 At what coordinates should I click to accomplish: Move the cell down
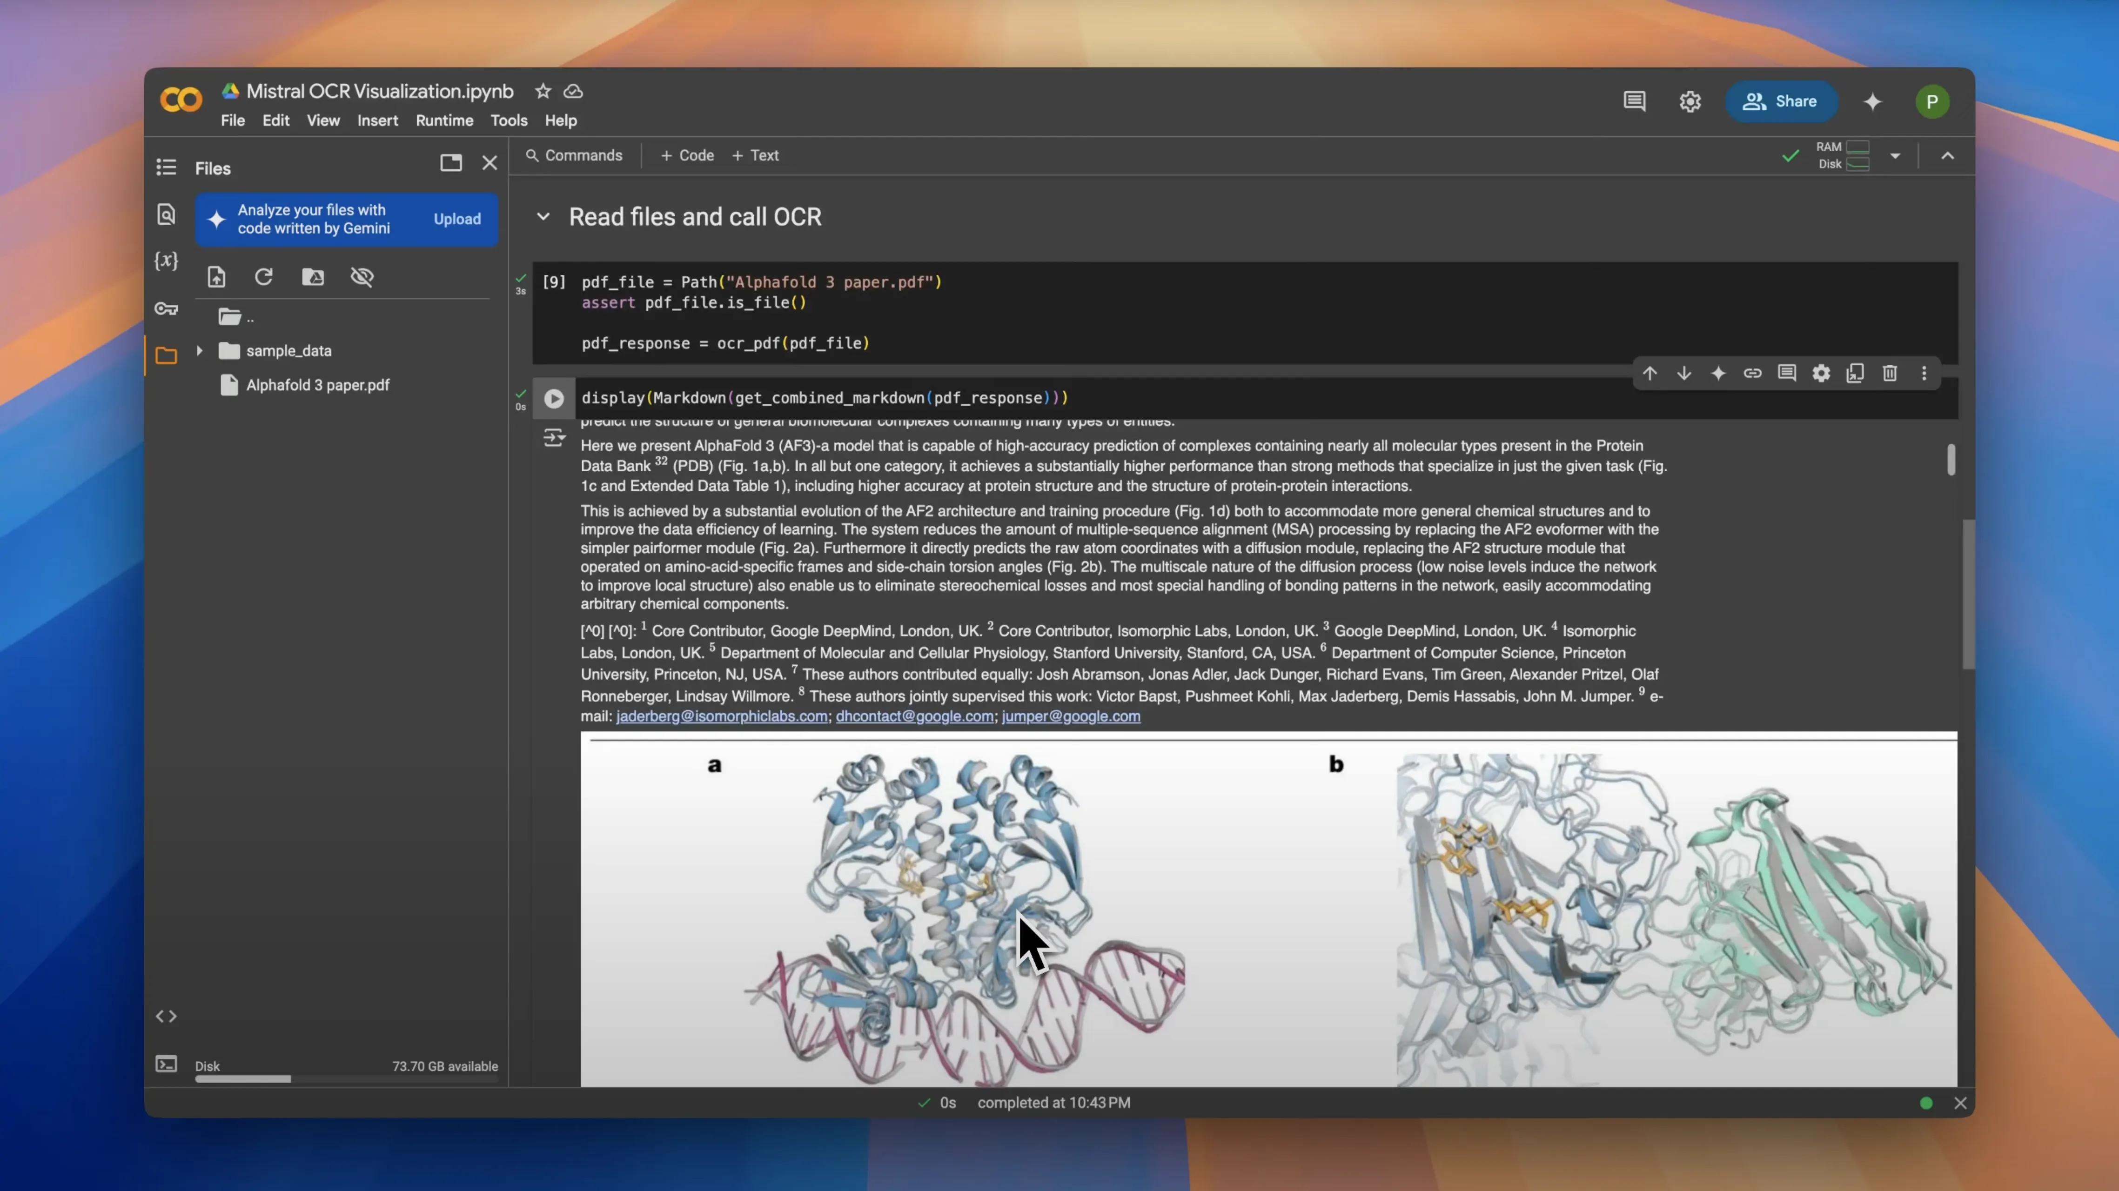point(1684,374)
